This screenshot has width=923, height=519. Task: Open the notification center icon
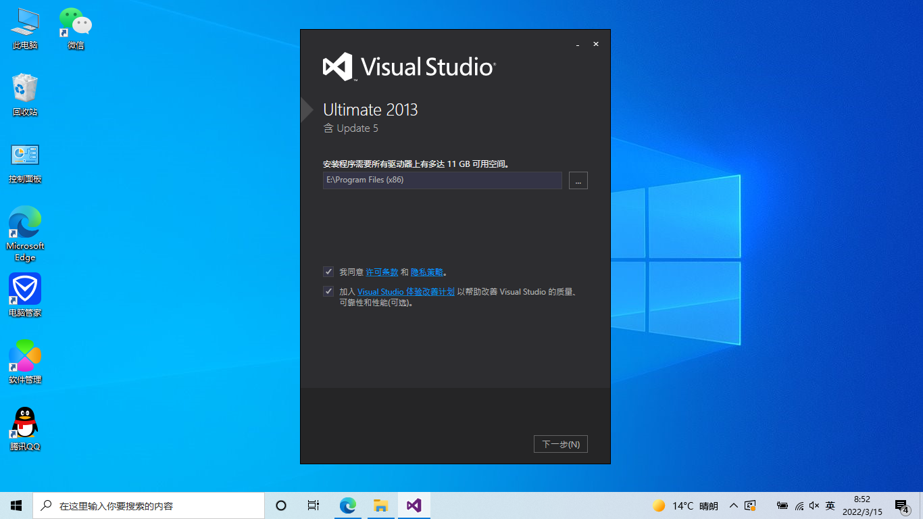click(x=903, y=505)
